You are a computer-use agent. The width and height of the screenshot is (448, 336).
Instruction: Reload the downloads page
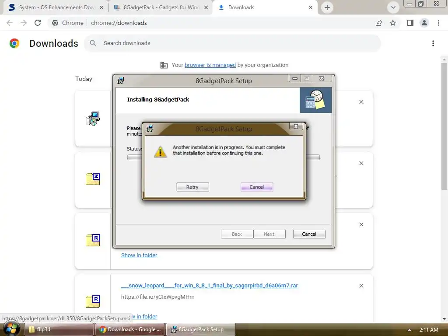(38, 23)
